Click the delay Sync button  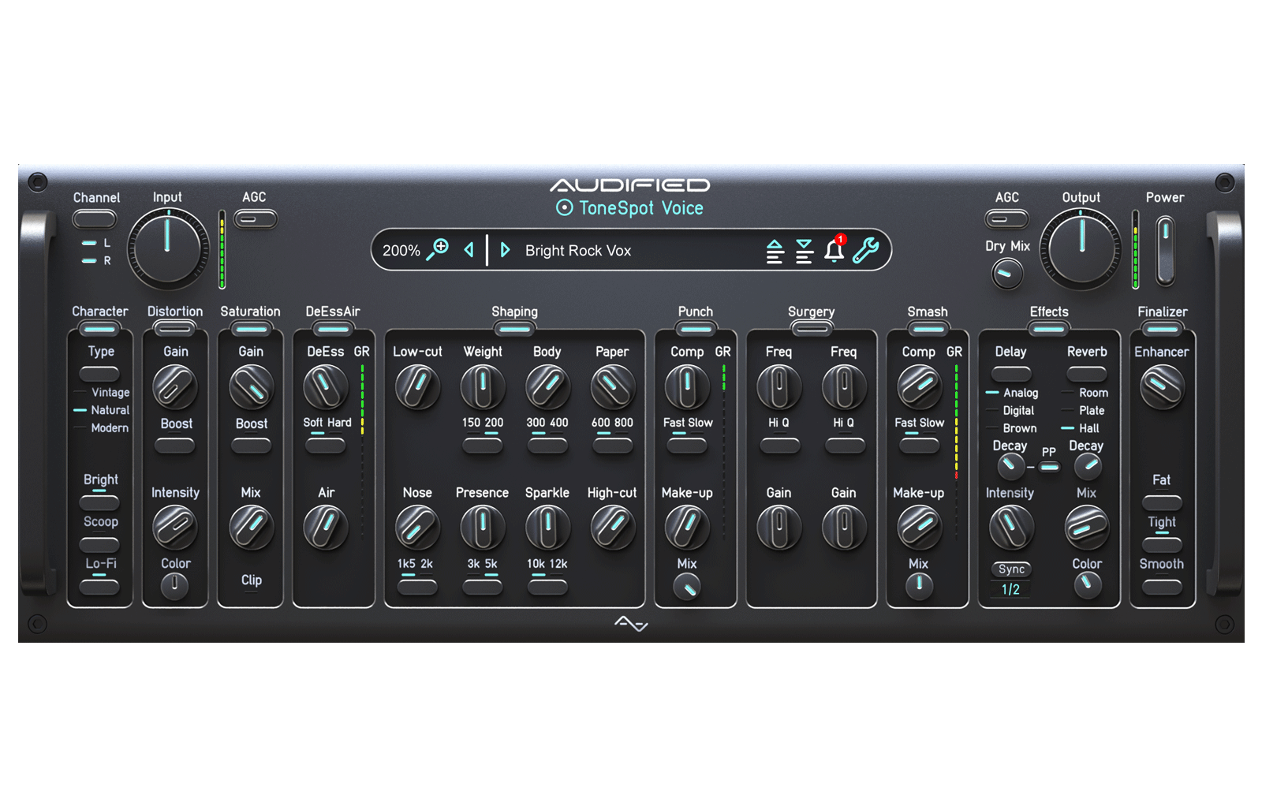[1011, 569]
